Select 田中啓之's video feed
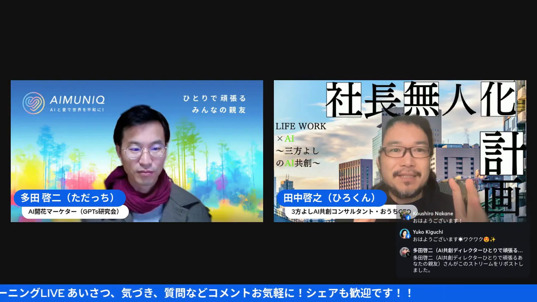The width and height of the screenshot is (537, 302). [400, 151]
